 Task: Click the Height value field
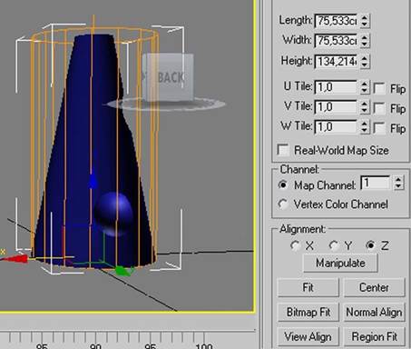pyautogui.click(x=336, y=61)
